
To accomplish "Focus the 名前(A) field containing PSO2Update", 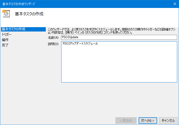I will pyautogui.click(x=119, y=37).
